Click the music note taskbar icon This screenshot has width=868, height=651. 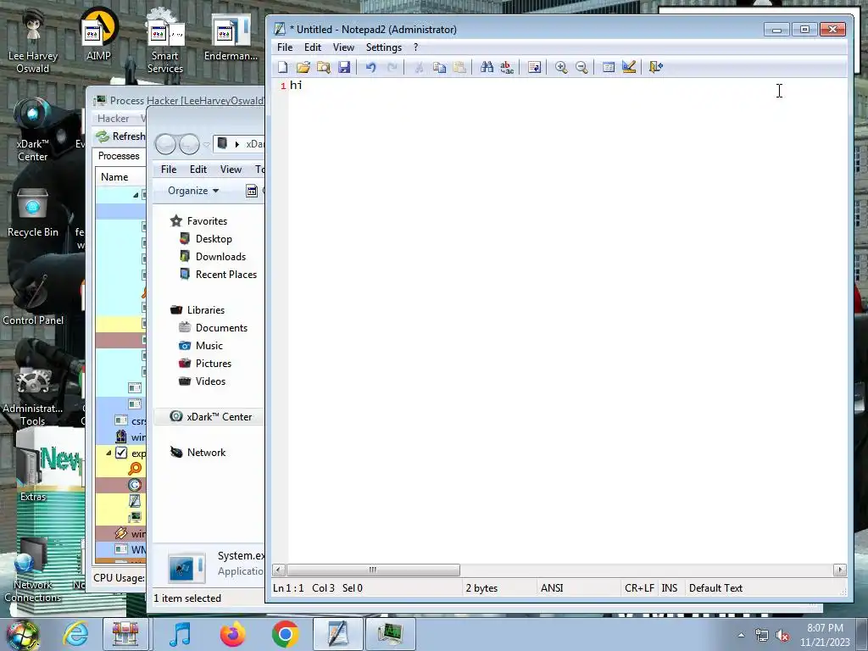click(x=180, y=634)
